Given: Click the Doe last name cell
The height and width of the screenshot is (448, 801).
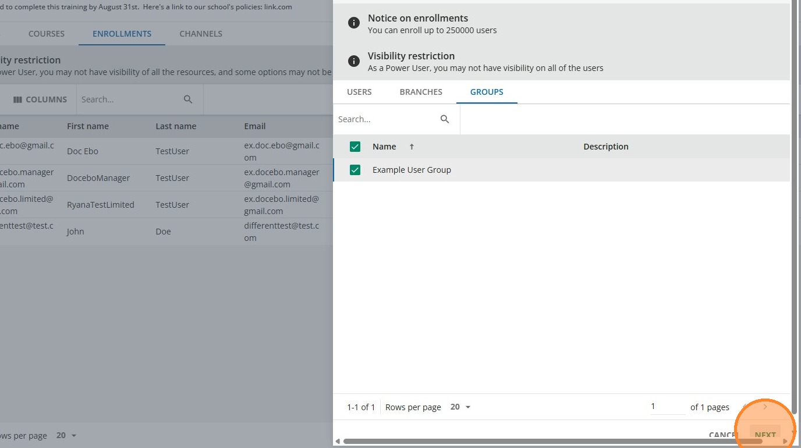Looking at the screenshot, I should [x=164, y=232].
